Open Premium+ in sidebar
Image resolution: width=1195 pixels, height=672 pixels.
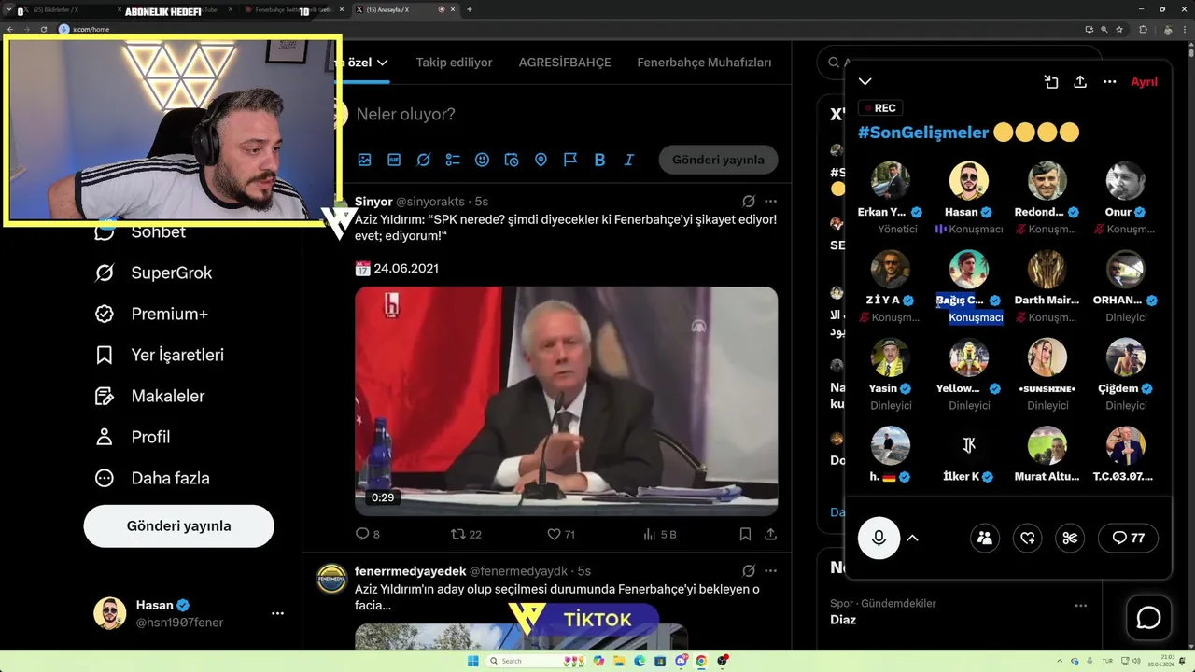coord(150,314)
